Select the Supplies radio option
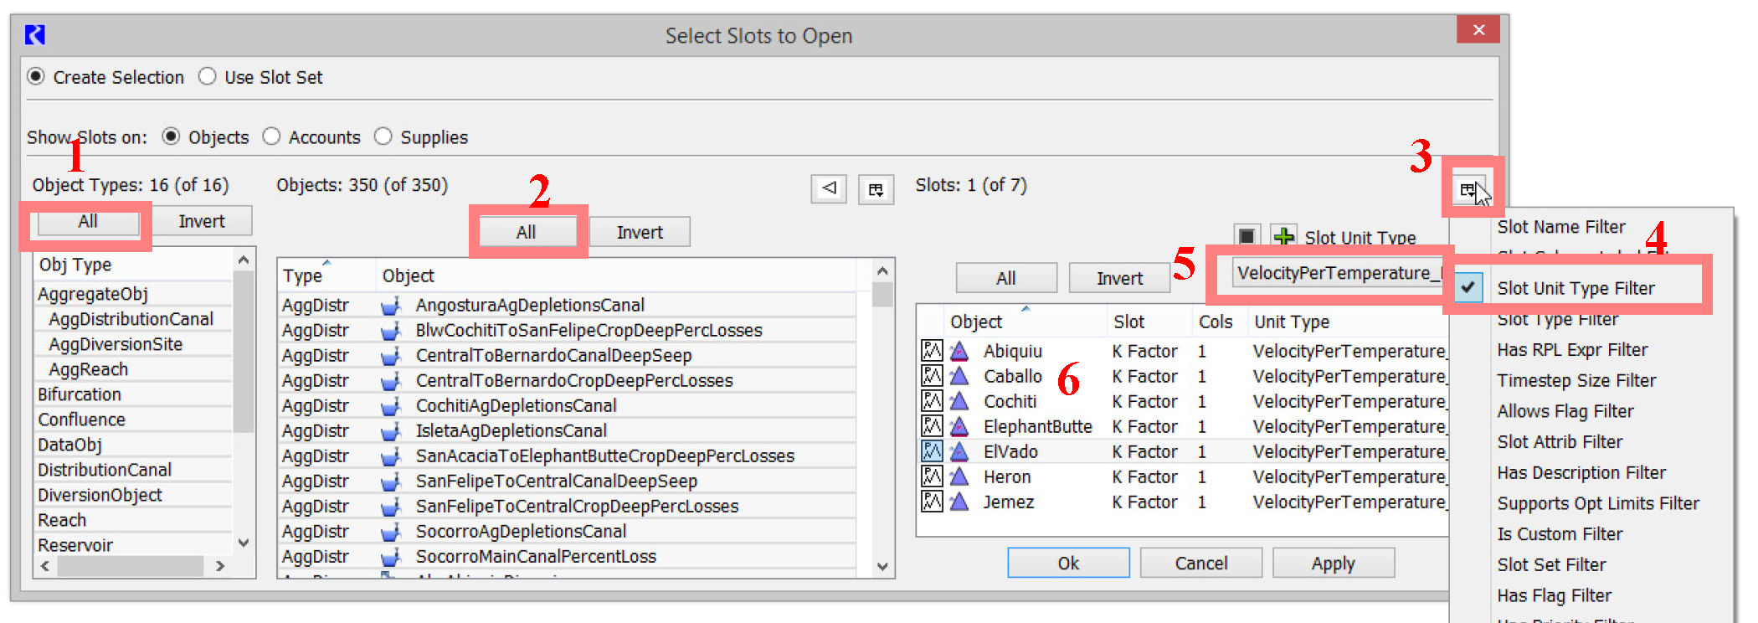Screen dimensions: 1758x623 (383, 136)
